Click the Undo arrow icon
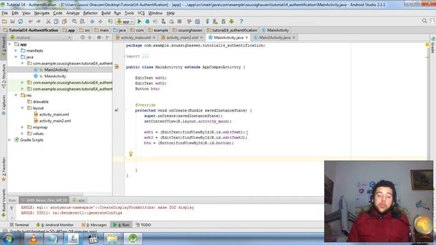436x245 pixels. pos(30,21)
